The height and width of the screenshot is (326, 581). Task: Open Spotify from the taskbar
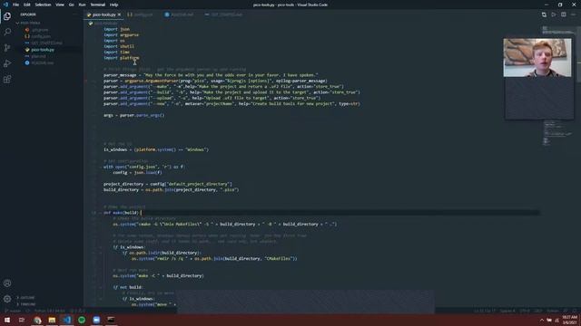tap(82, 320)
